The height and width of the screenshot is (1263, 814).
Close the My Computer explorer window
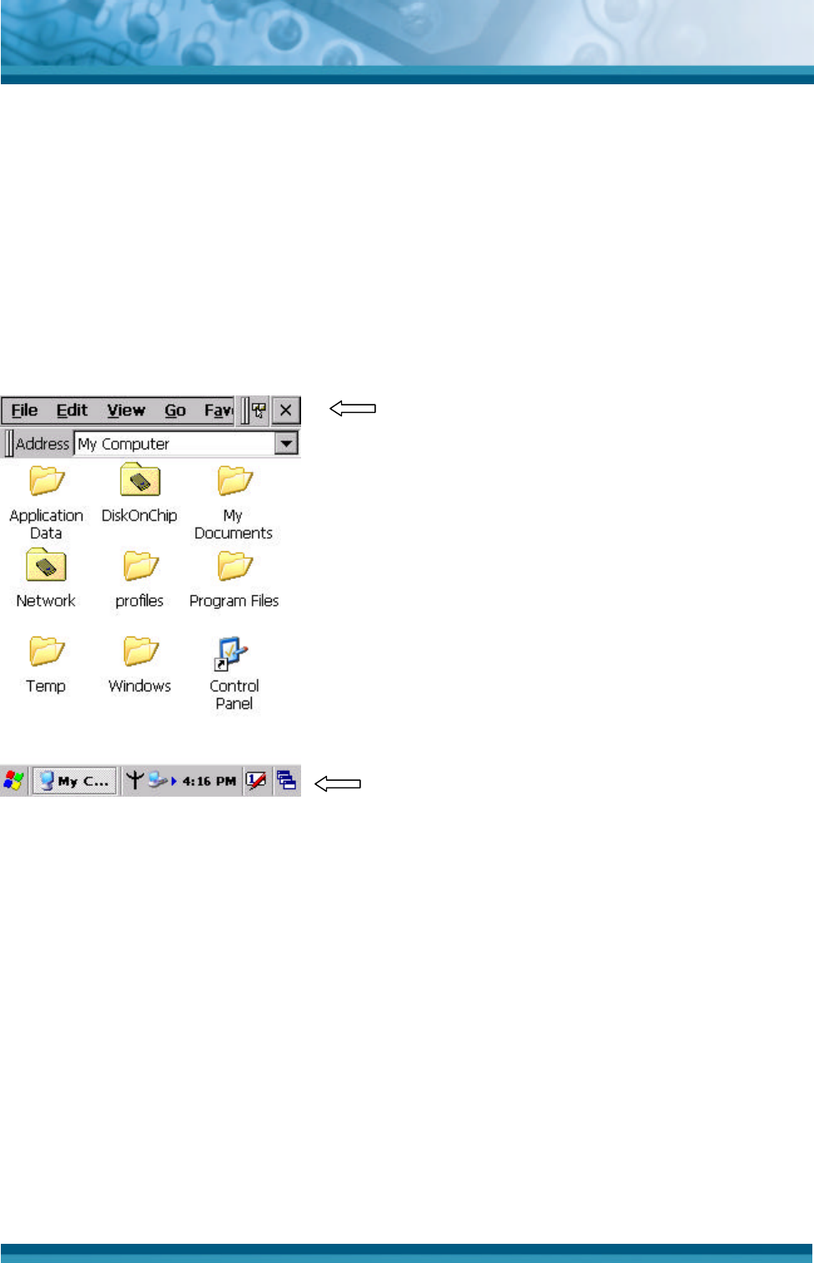tap(286, 410)
